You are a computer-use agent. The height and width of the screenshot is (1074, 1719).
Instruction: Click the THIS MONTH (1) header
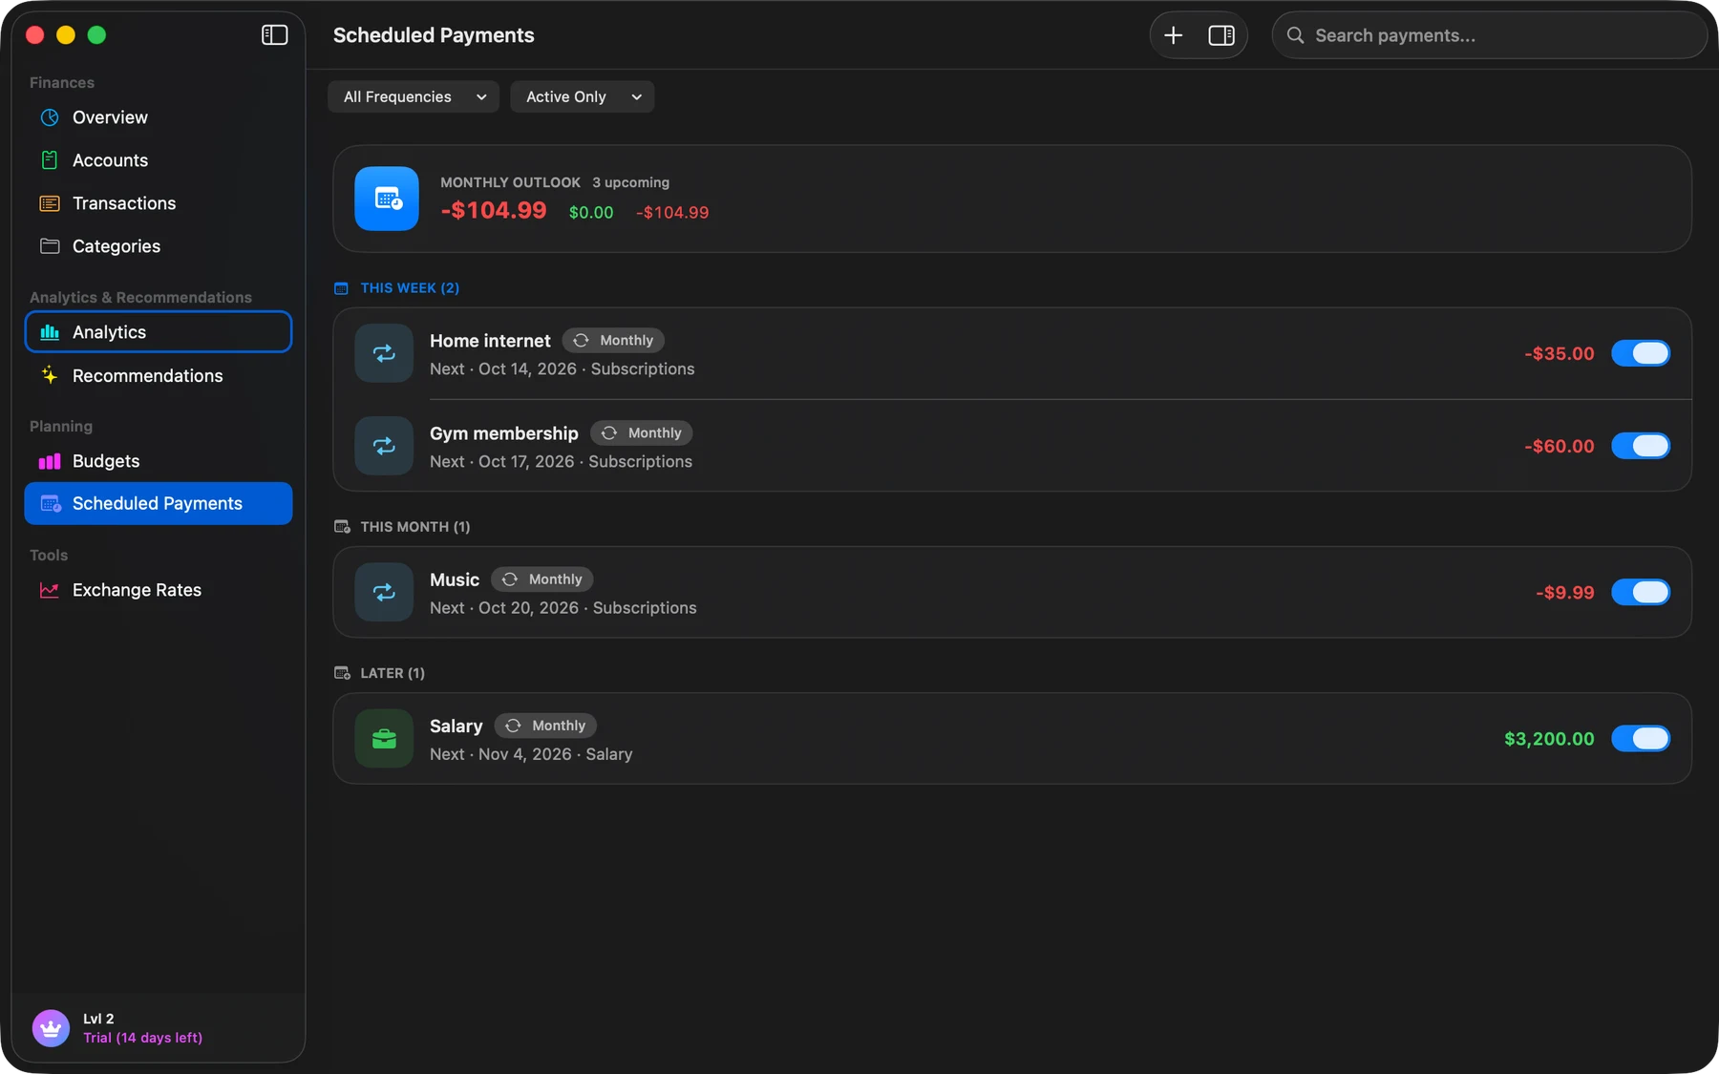point(415,527)
